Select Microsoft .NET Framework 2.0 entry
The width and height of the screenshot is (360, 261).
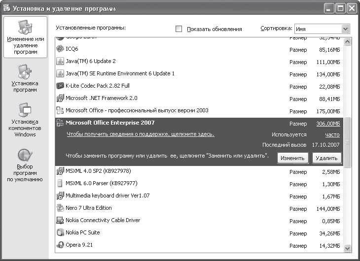(101, 98)
